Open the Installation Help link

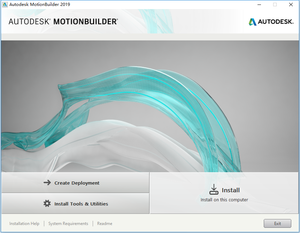pyautogui.click(x=24, y=224)
